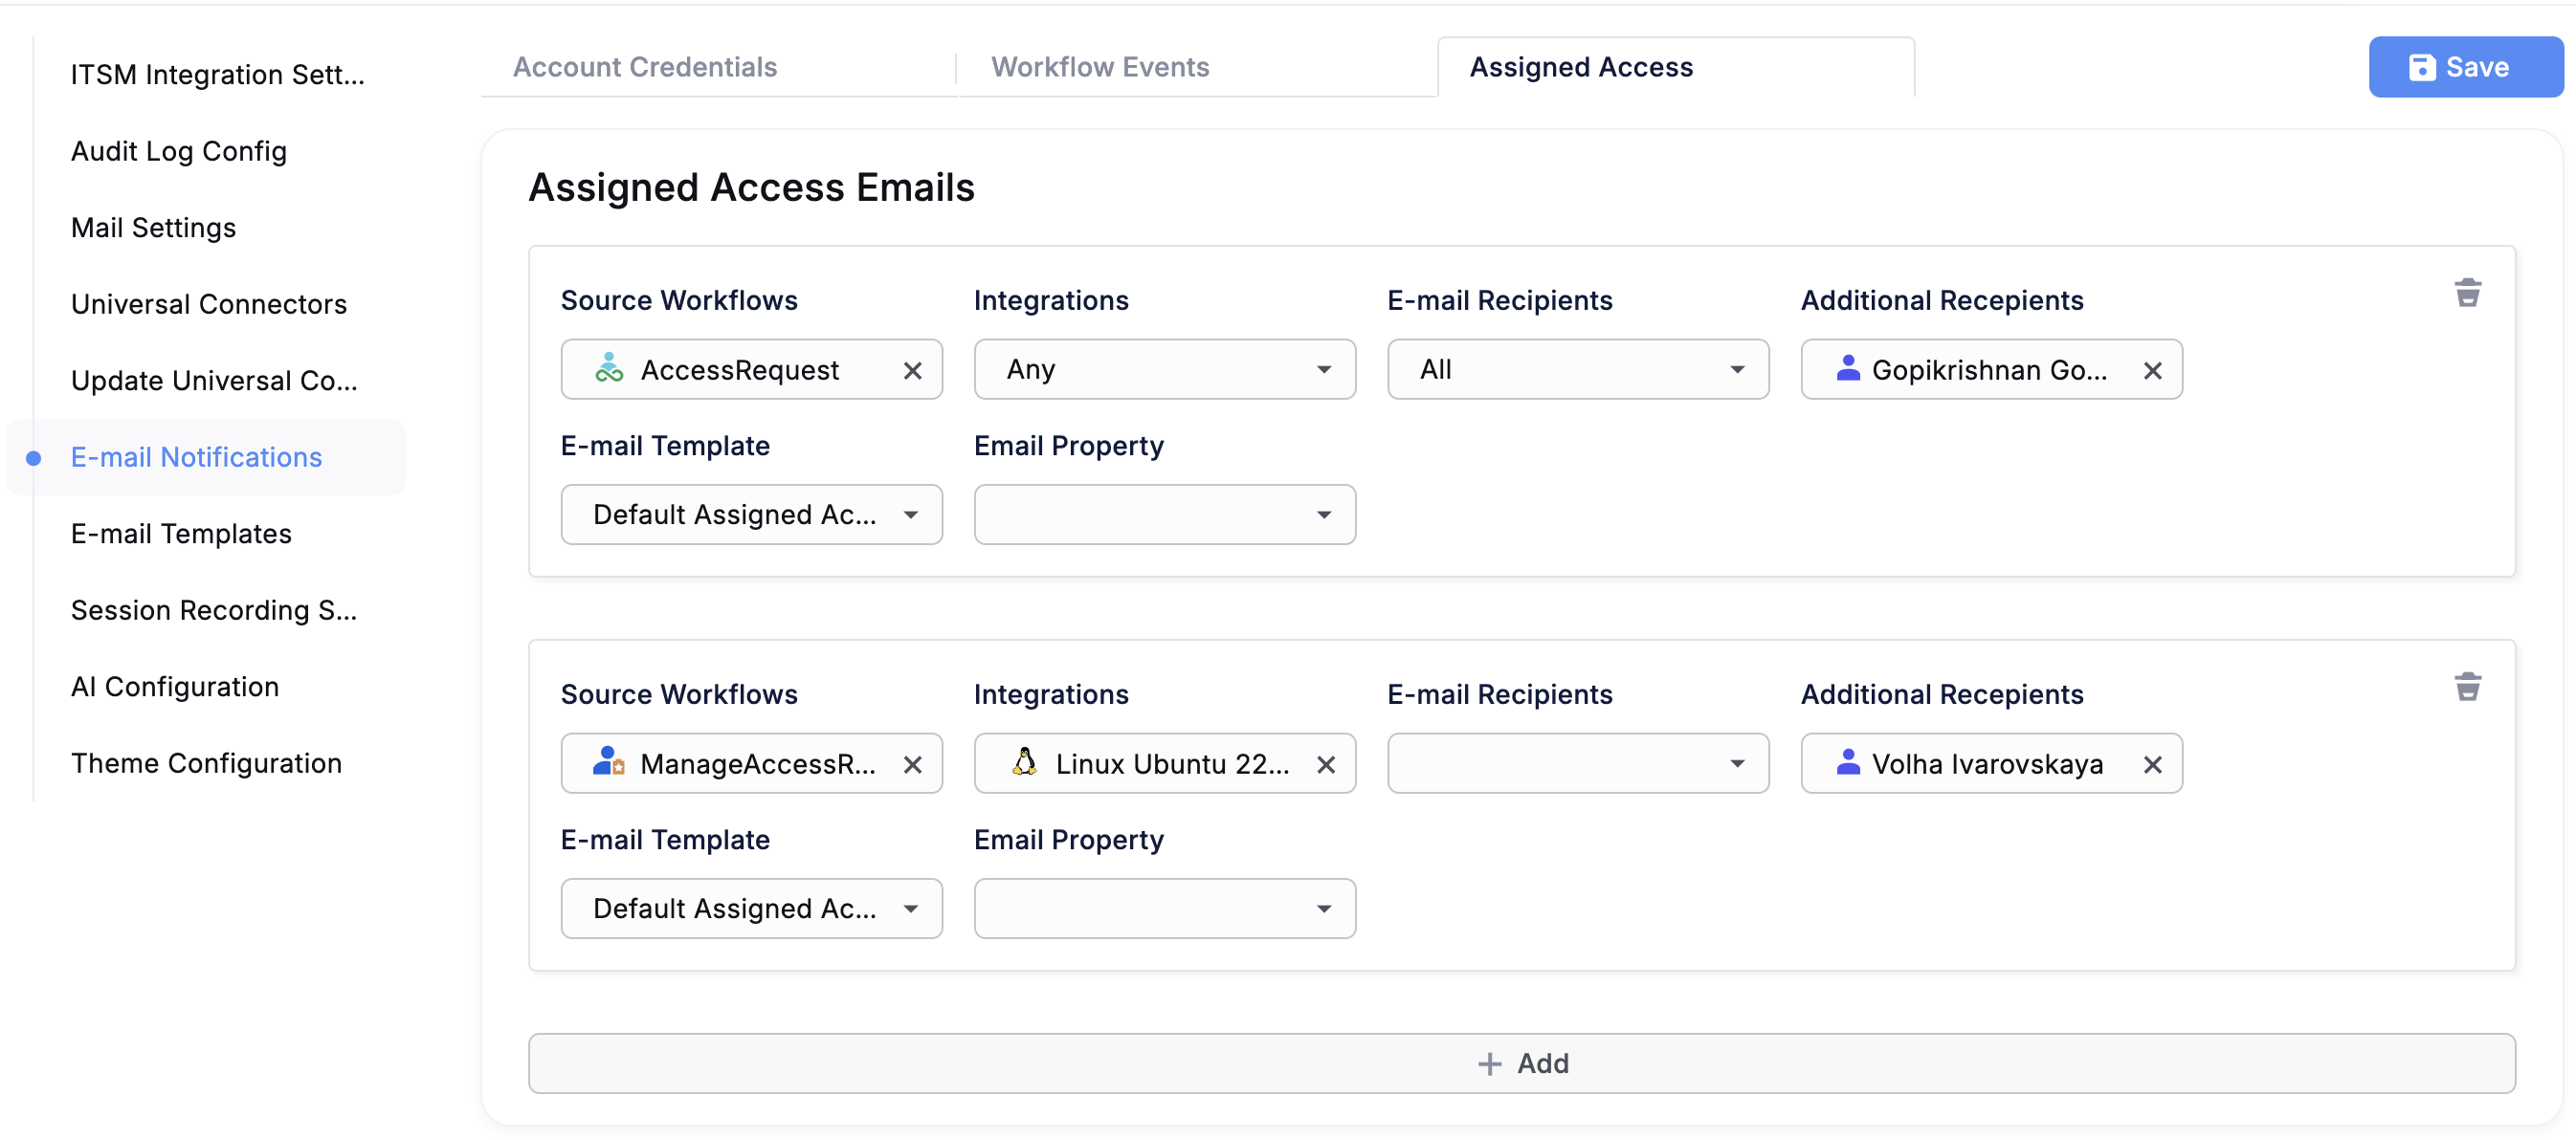
Task: Click the AccessRequest workflow icon
Action: (608, 368)
